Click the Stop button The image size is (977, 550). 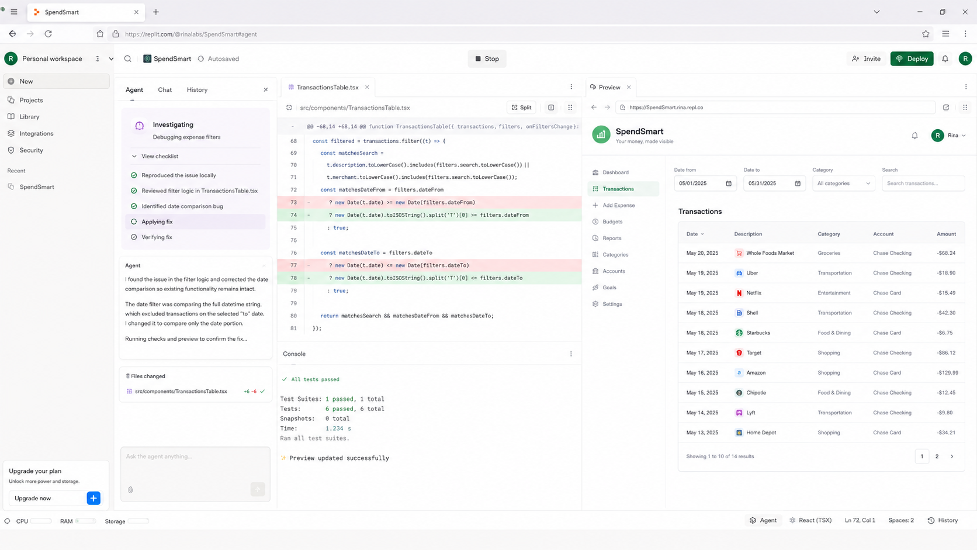pos(487,58)
